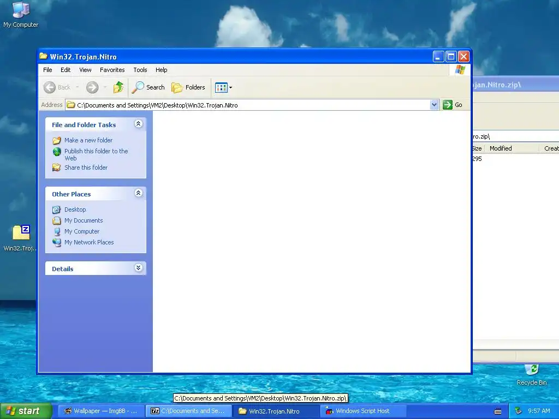Click the Windows flag logo in toolbar
Screen dimensions: 559x419
(460, 70)
